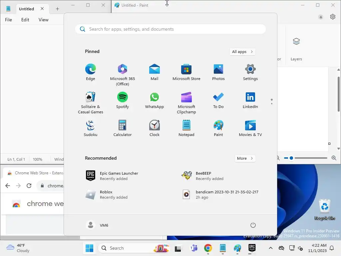Open Chrome from the taskbar
Screen dimensions: 341x256
208,248
